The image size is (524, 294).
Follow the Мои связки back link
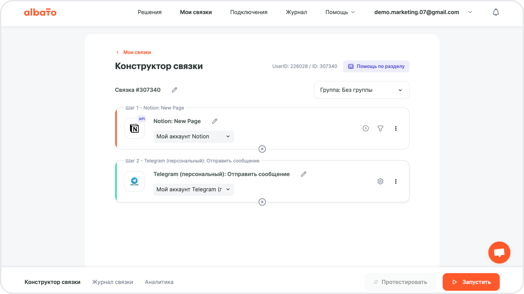(x=137, y=52)
